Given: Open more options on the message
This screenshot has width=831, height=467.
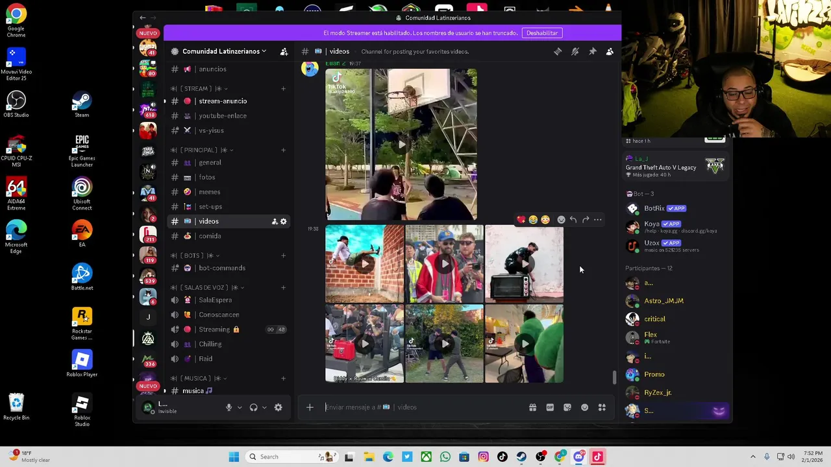Looking at the screenshot, I should [x=597, y=220].
